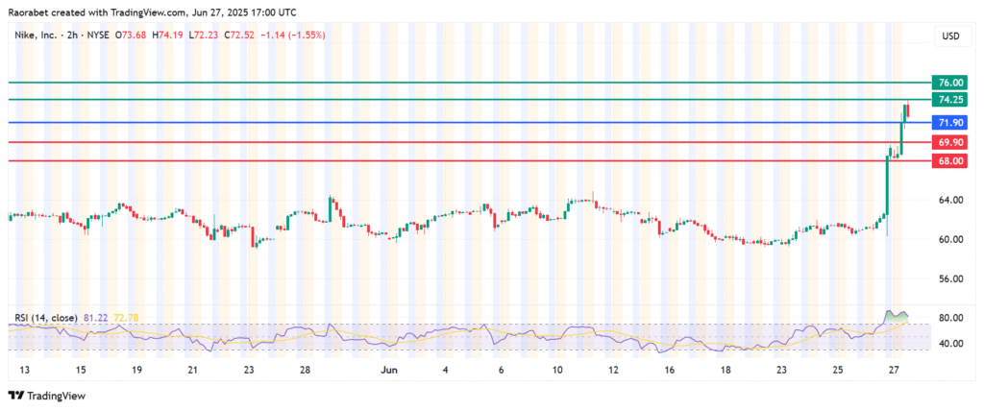Click the RSI 80.00 scale level

tap(949, 318)
